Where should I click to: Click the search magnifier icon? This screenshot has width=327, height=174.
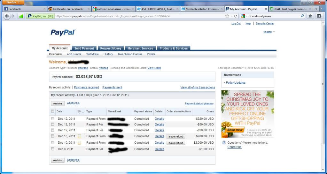302,16
